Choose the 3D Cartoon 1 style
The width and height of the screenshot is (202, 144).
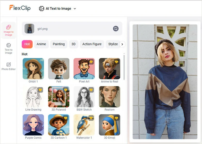point(59,125)
